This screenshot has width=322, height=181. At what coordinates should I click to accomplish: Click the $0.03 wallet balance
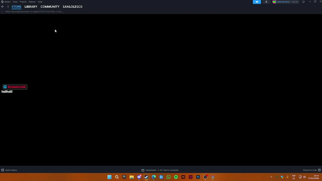tap(295, 2)
